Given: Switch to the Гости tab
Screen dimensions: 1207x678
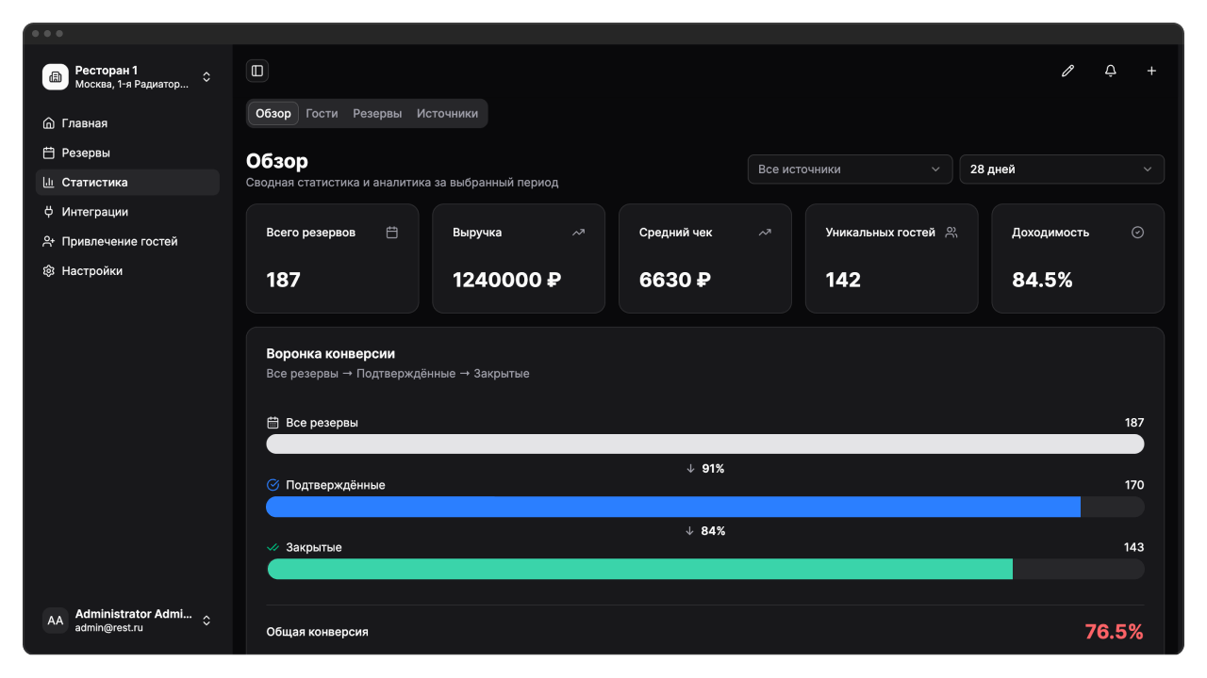Looking at the screenshot, I should (x=322, y=114).
